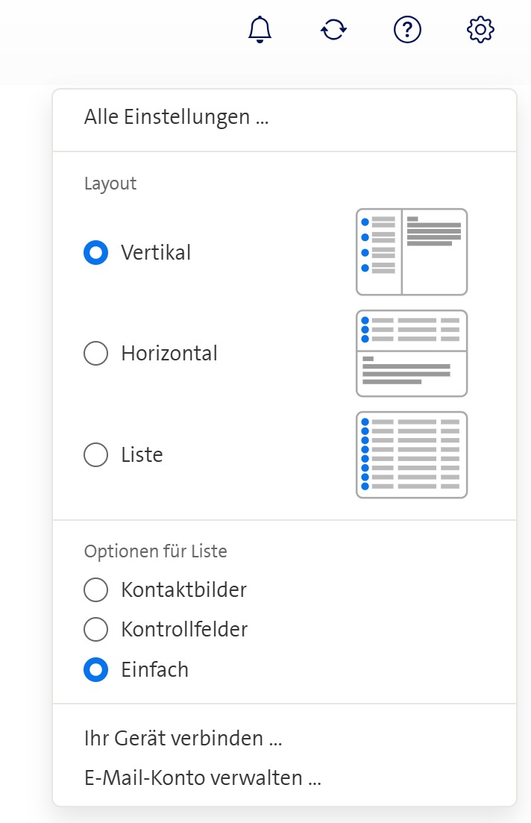Select the Vertikal layout radio button
The image size is (531, 823).
tap(95, 253)
